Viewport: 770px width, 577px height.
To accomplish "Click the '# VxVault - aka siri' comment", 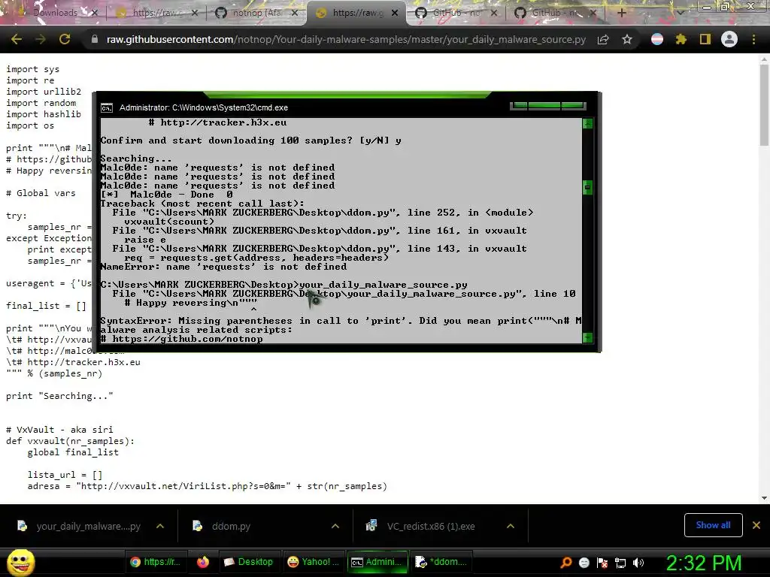I will (x=59, y=430).
